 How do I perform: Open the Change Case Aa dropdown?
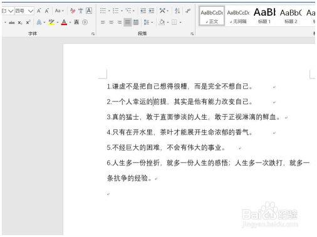click(x=60, y=11)
